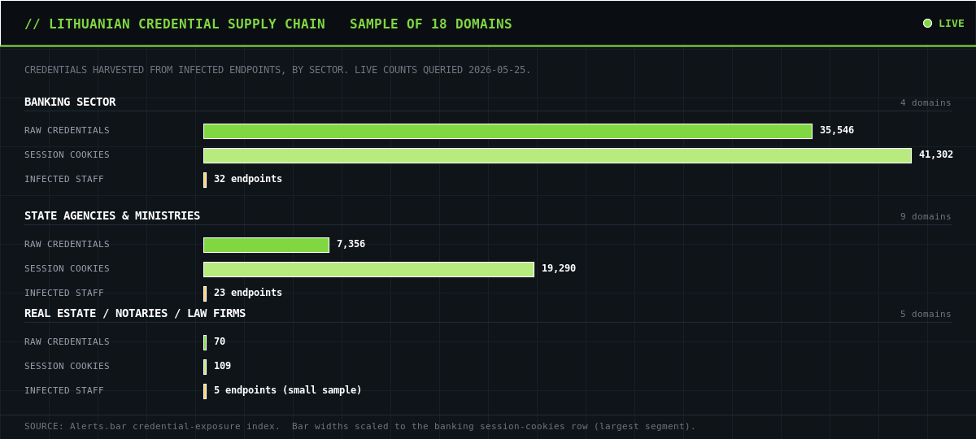Click the Banking Sector heading
The width and height of the screenshot is (976, 439).
point(70,102)
